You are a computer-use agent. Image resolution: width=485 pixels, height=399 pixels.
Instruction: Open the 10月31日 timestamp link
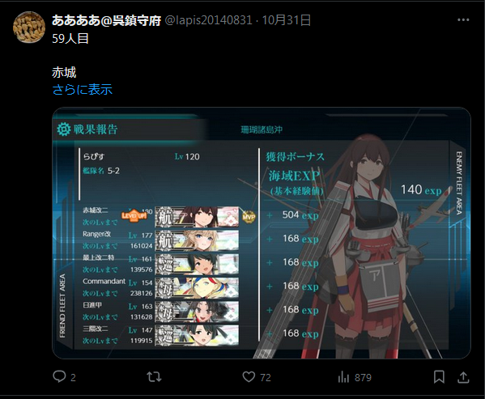click(x=287, y=20)
